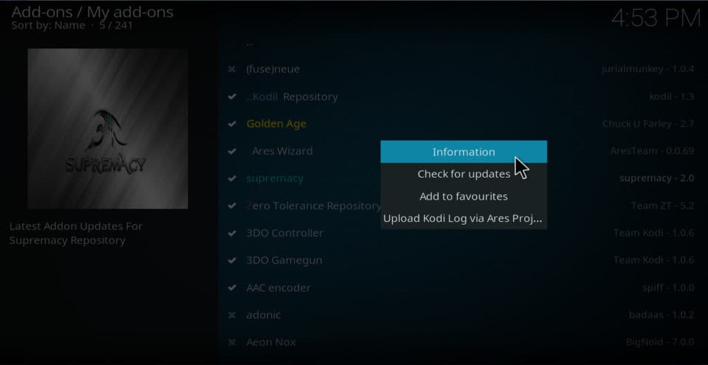Click the Add-ons / My add-ons heading
This screenshot has height=365, width=708.
click(93, 12)
